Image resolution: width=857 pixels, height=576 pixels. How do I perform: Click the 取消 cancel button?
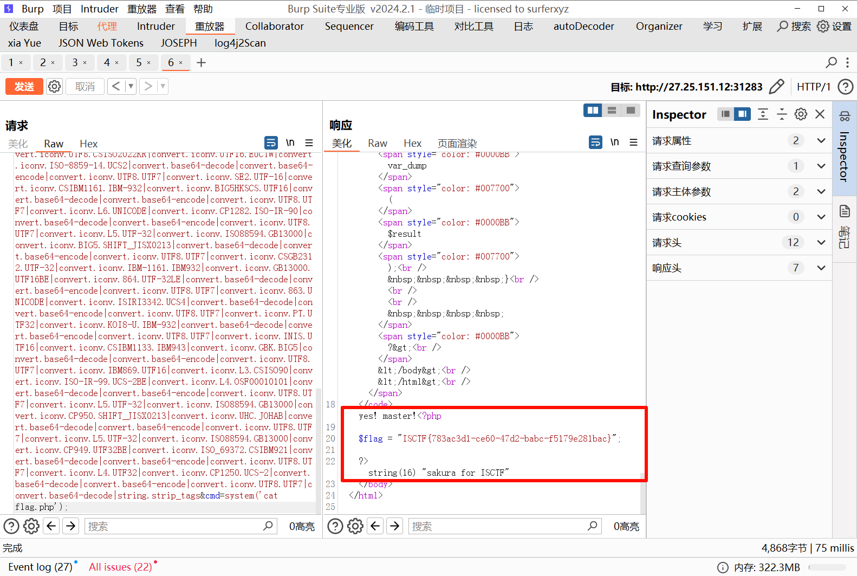point(85,87)
